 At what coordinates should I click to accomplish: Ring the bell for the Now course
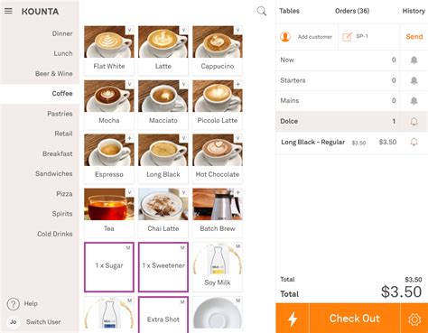pos(414,60)
